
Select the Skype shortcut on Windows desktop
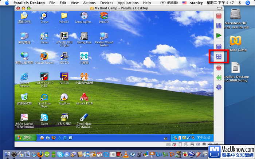(44, 118)
